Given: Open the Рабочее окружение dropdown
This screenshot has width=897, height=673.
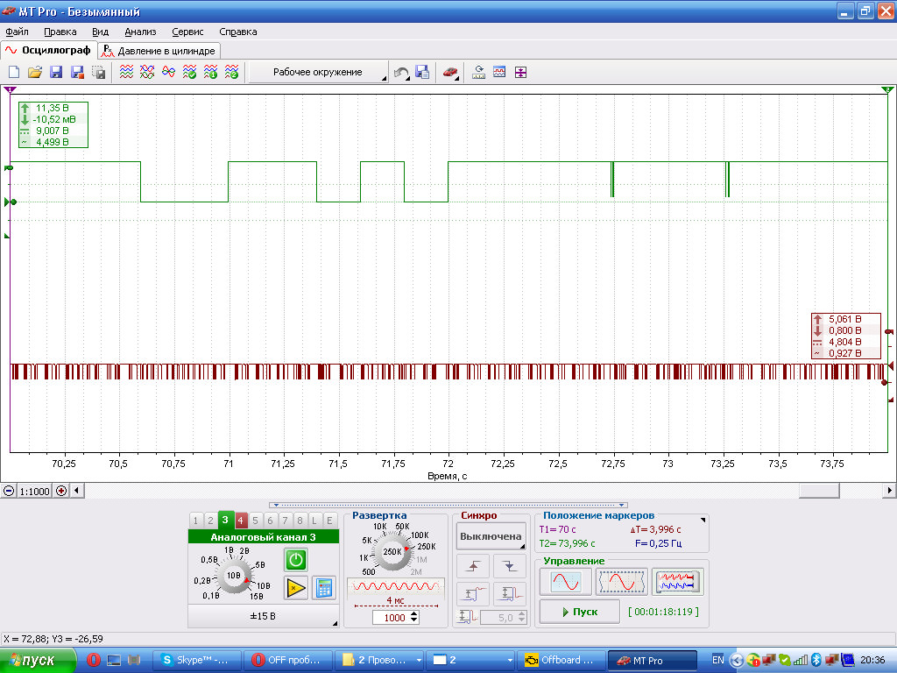Looking at the screenshot, I should [x=318, y=72].
